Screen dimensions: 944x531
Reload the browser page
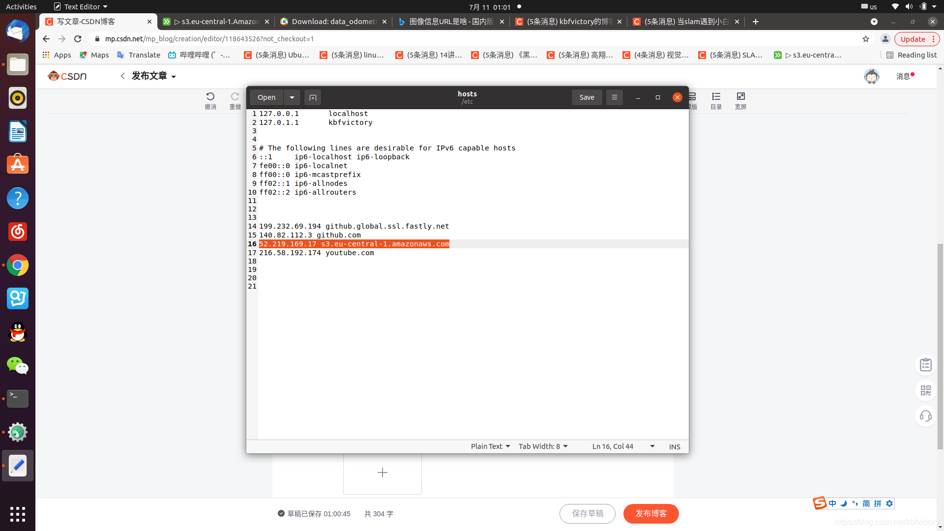tap(78, 39)
